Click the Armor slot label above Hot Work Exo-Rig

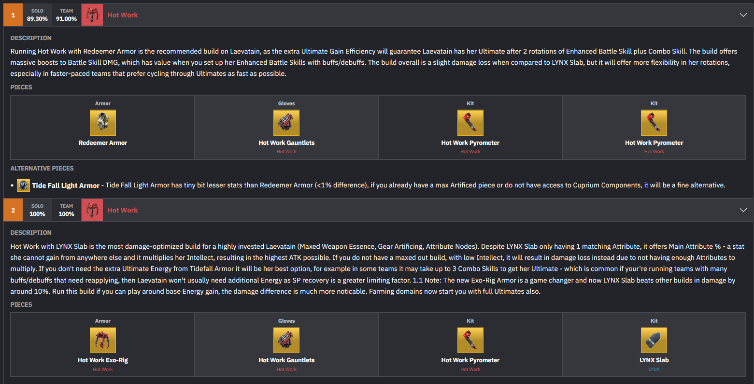coord(103,321)
